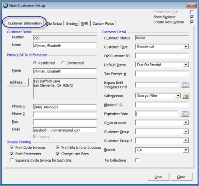Click the Save button

[158, 177]
